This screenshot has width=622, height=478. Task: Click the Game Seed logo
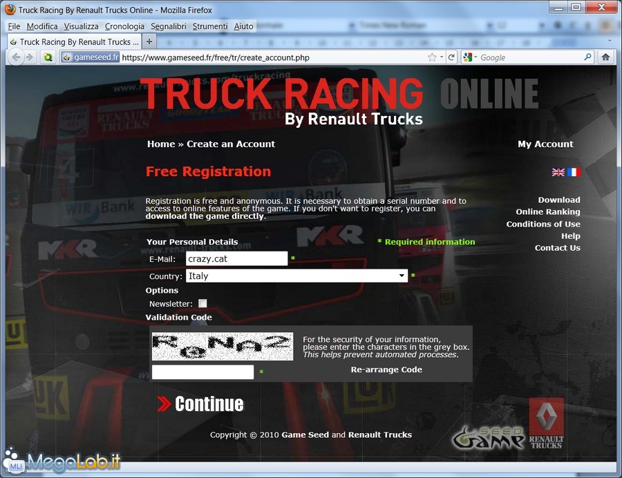pyautogui.click(x=489, y=438)
